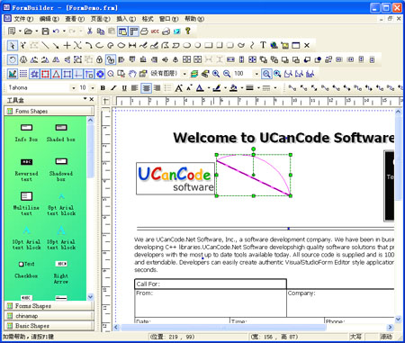Expand the Basic Shapes toolbox group

[x=49, y=326]
